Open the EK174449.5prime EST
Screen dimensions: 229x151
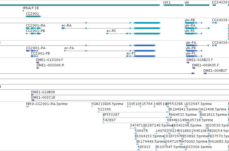(138, 144)
